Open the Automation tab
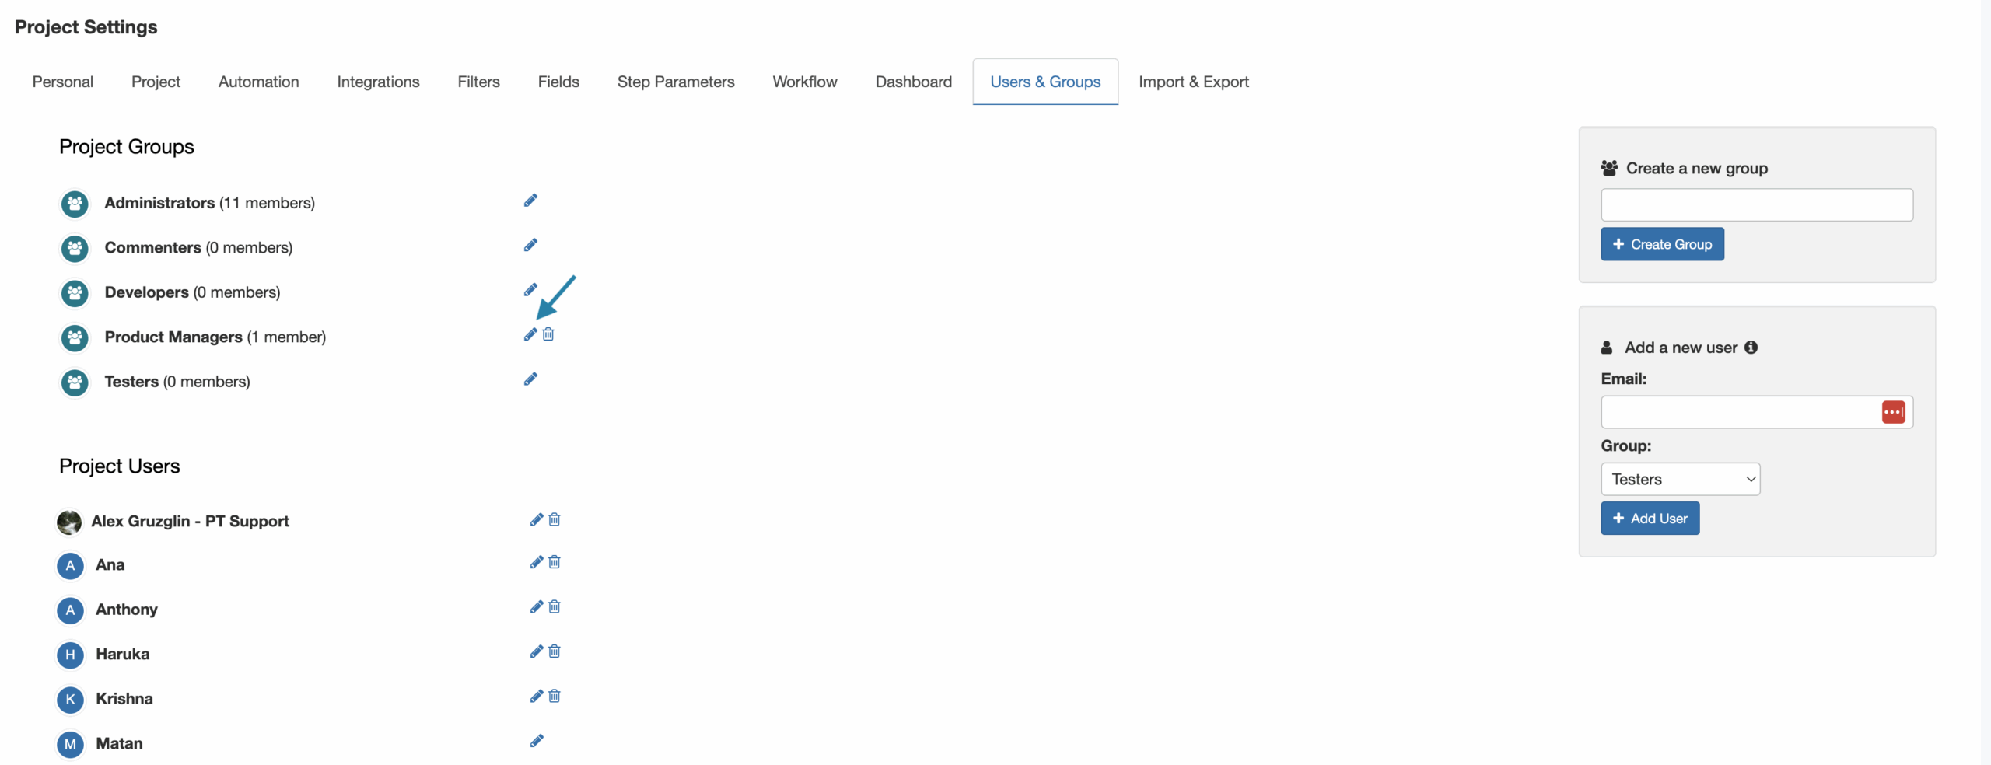This screenshot has height=765, width=1991. click(x=259, y=82)
